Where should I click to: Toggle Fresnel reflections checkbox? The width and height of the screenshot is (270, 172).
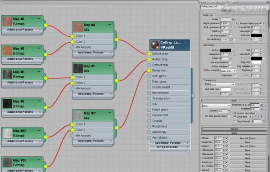pyautogui.click(x=261, y=23)
